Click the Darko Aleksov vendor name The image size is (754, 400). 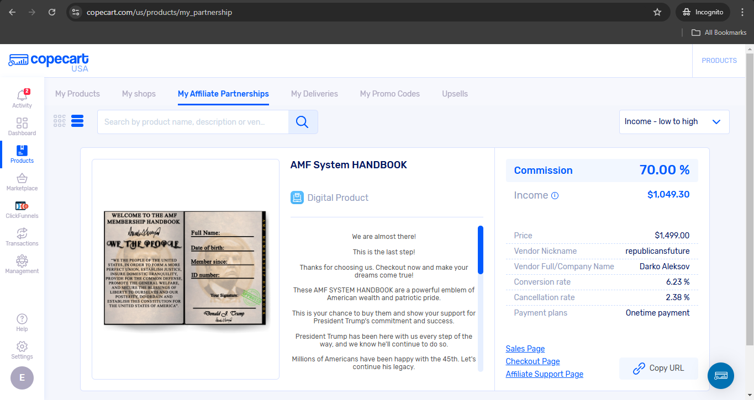(665, 266)
